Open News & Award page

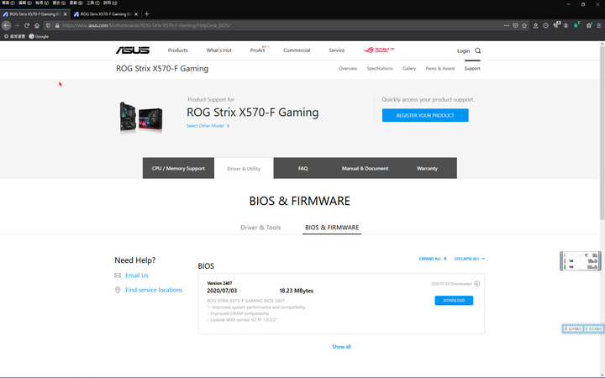click(439, 68)
